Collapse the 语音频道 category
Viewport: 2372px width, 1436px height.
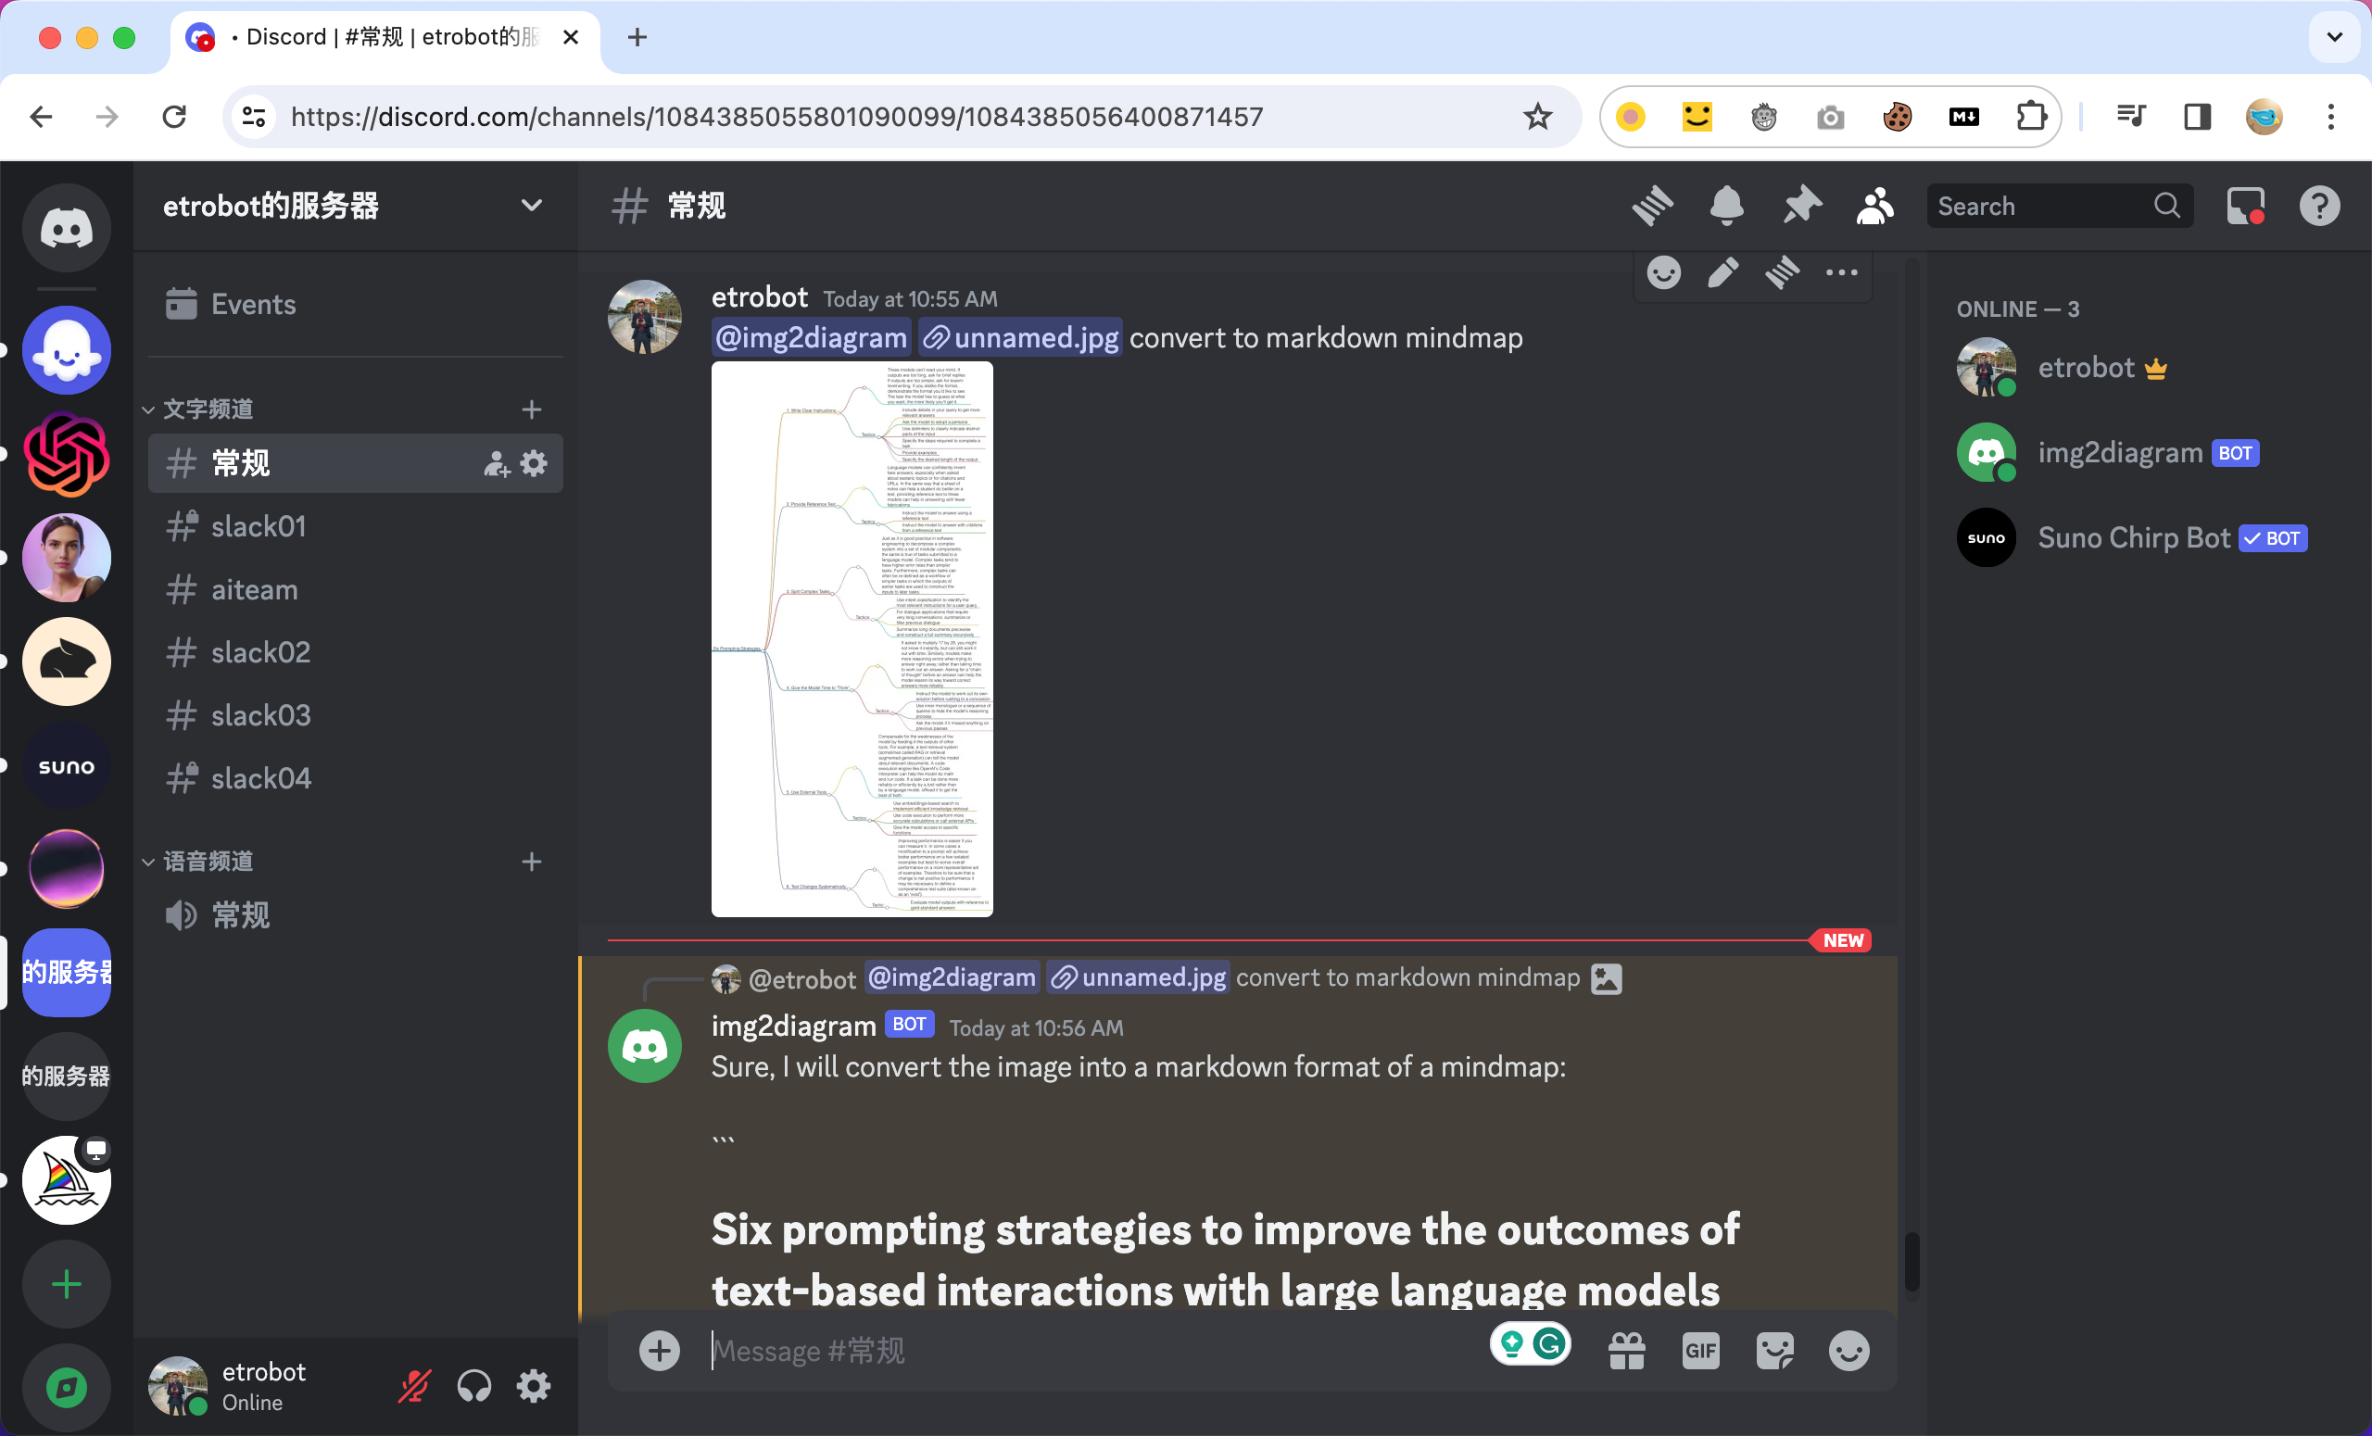coord(207,862)
